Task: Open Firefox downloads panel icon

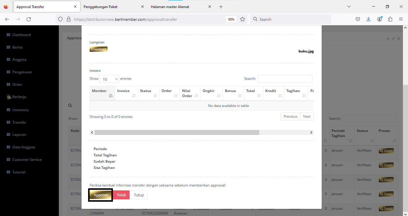Action: pyautogui.click(x=368, y=19)
